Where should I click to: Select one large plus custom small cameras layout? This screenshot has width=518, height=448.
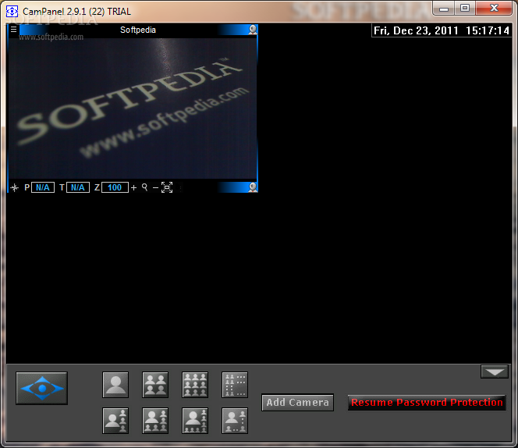coord(235,421)
